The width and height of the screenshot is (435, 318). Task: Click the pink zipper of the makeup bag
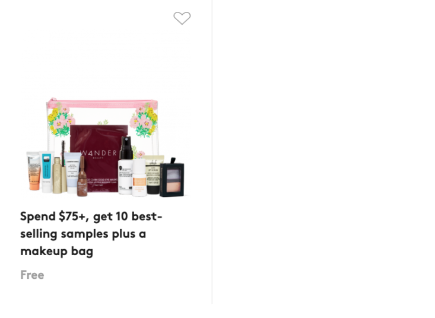(x=102, y=104)
